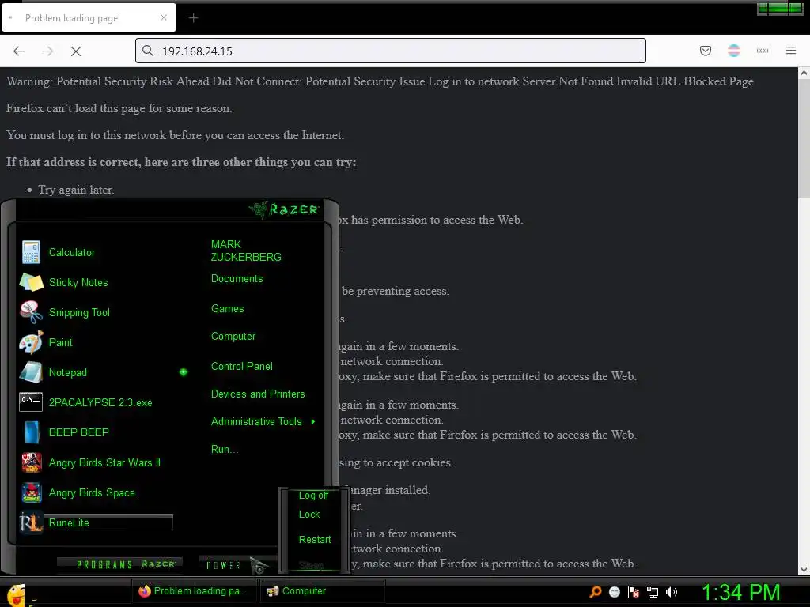Choose Lock in the power menu
The image size is (810, 607).
click(309, 515)
